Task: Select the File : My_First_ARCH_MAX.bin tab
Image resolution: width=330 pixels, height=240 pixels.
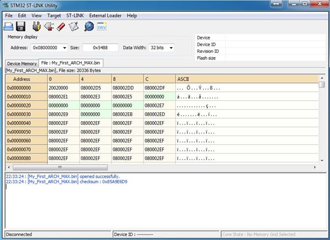Action: 71,63
